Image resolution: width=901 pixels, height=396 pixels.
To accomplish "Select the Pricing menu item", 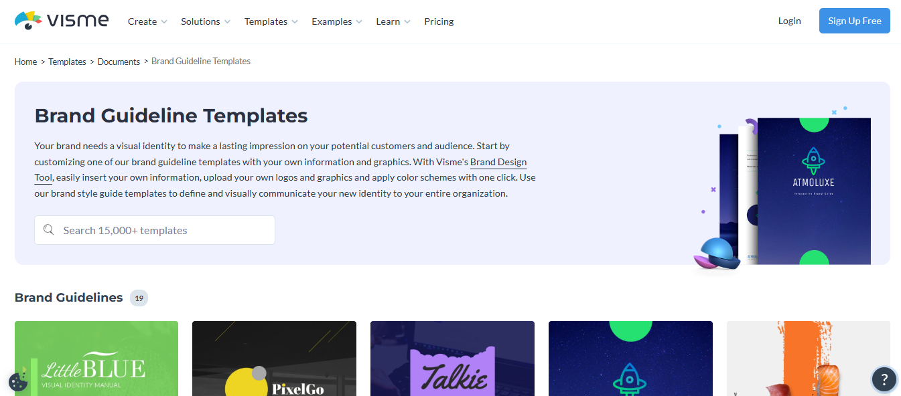I will pos(439,21).
